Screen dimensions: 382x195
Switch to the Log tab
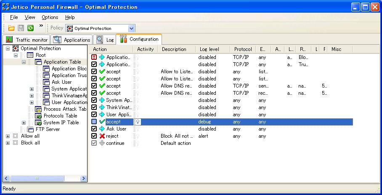coord(105,40)
